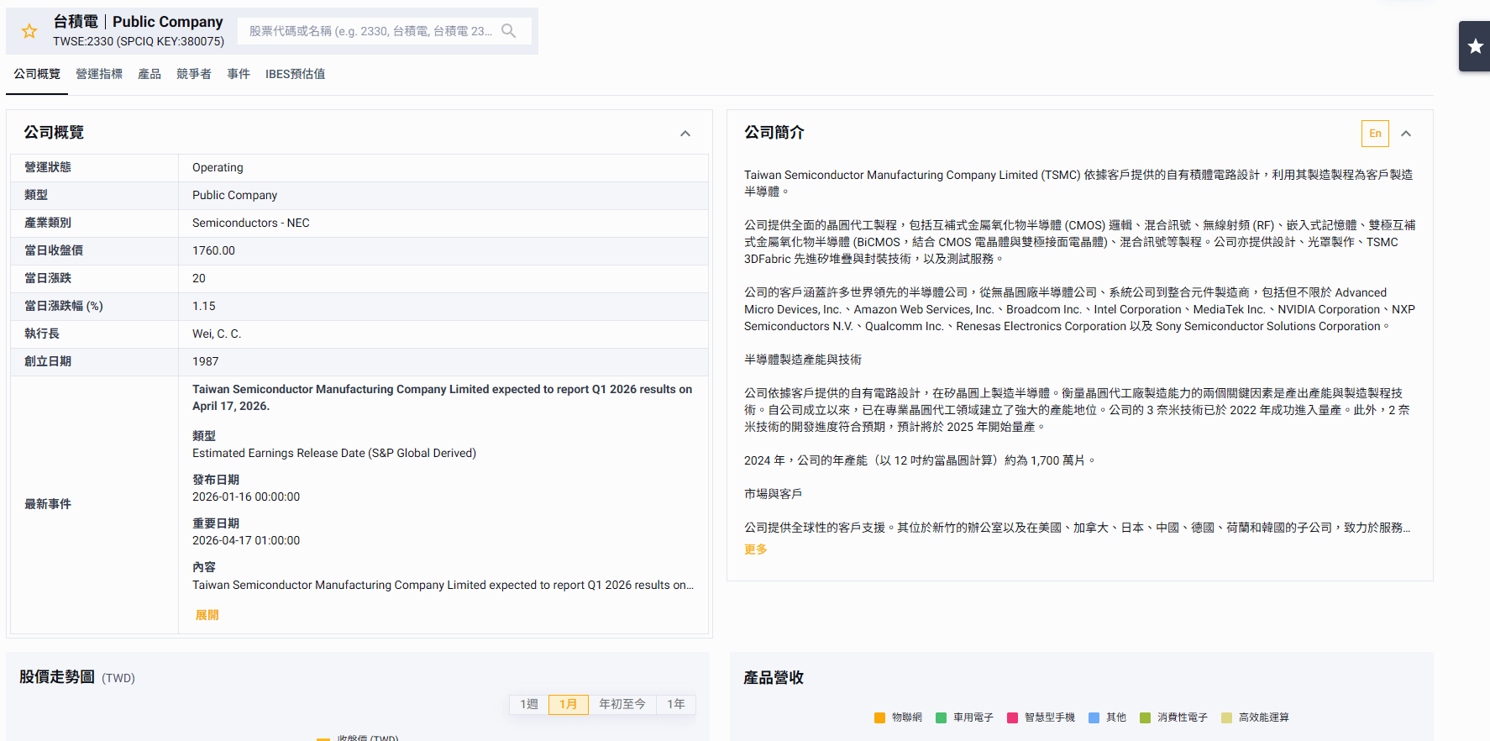Click the favorite star next to 台積電
This screenshot has width=1490, height=741.
29,31
